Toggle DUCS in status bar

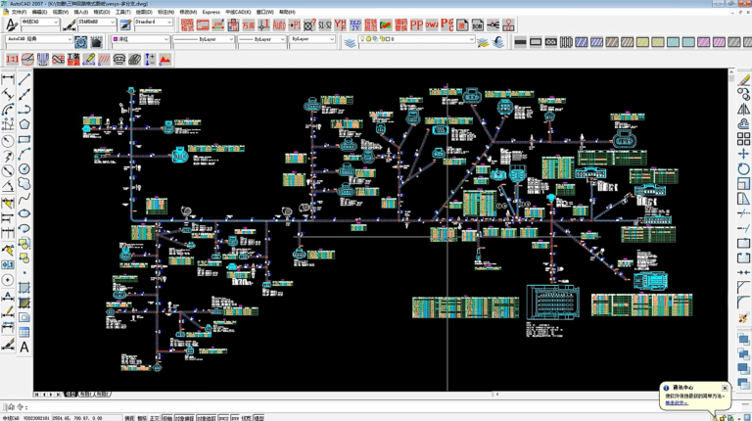(223, 418)
